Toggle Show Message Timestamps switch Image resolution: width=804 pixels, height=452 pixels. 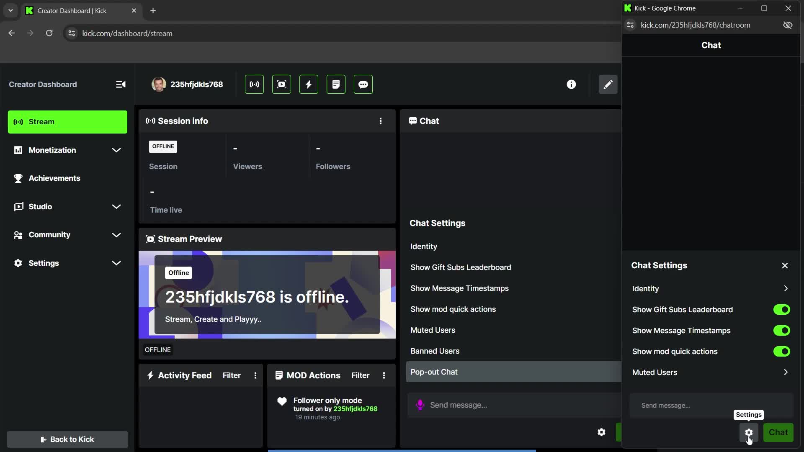pyautogui.click(x=781, y=331)
